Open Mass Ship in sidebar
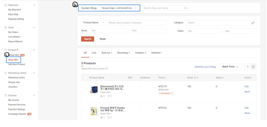The image size is (267, 127). [x=13, y=15]
